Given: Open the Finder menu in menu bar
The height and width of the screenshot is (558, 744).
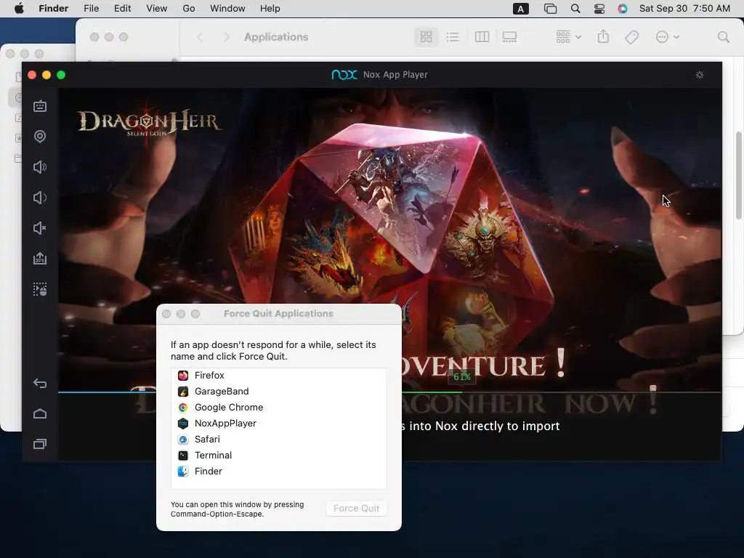Looking at the screenshot, I should 54,9.
